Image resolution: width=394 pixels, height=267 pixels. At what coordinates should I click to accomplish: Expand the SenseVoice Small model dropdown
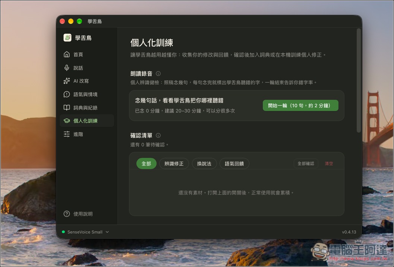[85, 232]
